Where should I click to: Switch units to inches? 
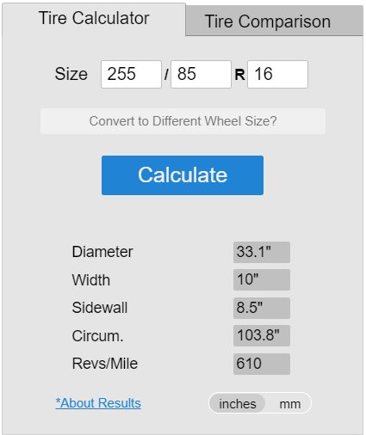(x=237, y=404)
